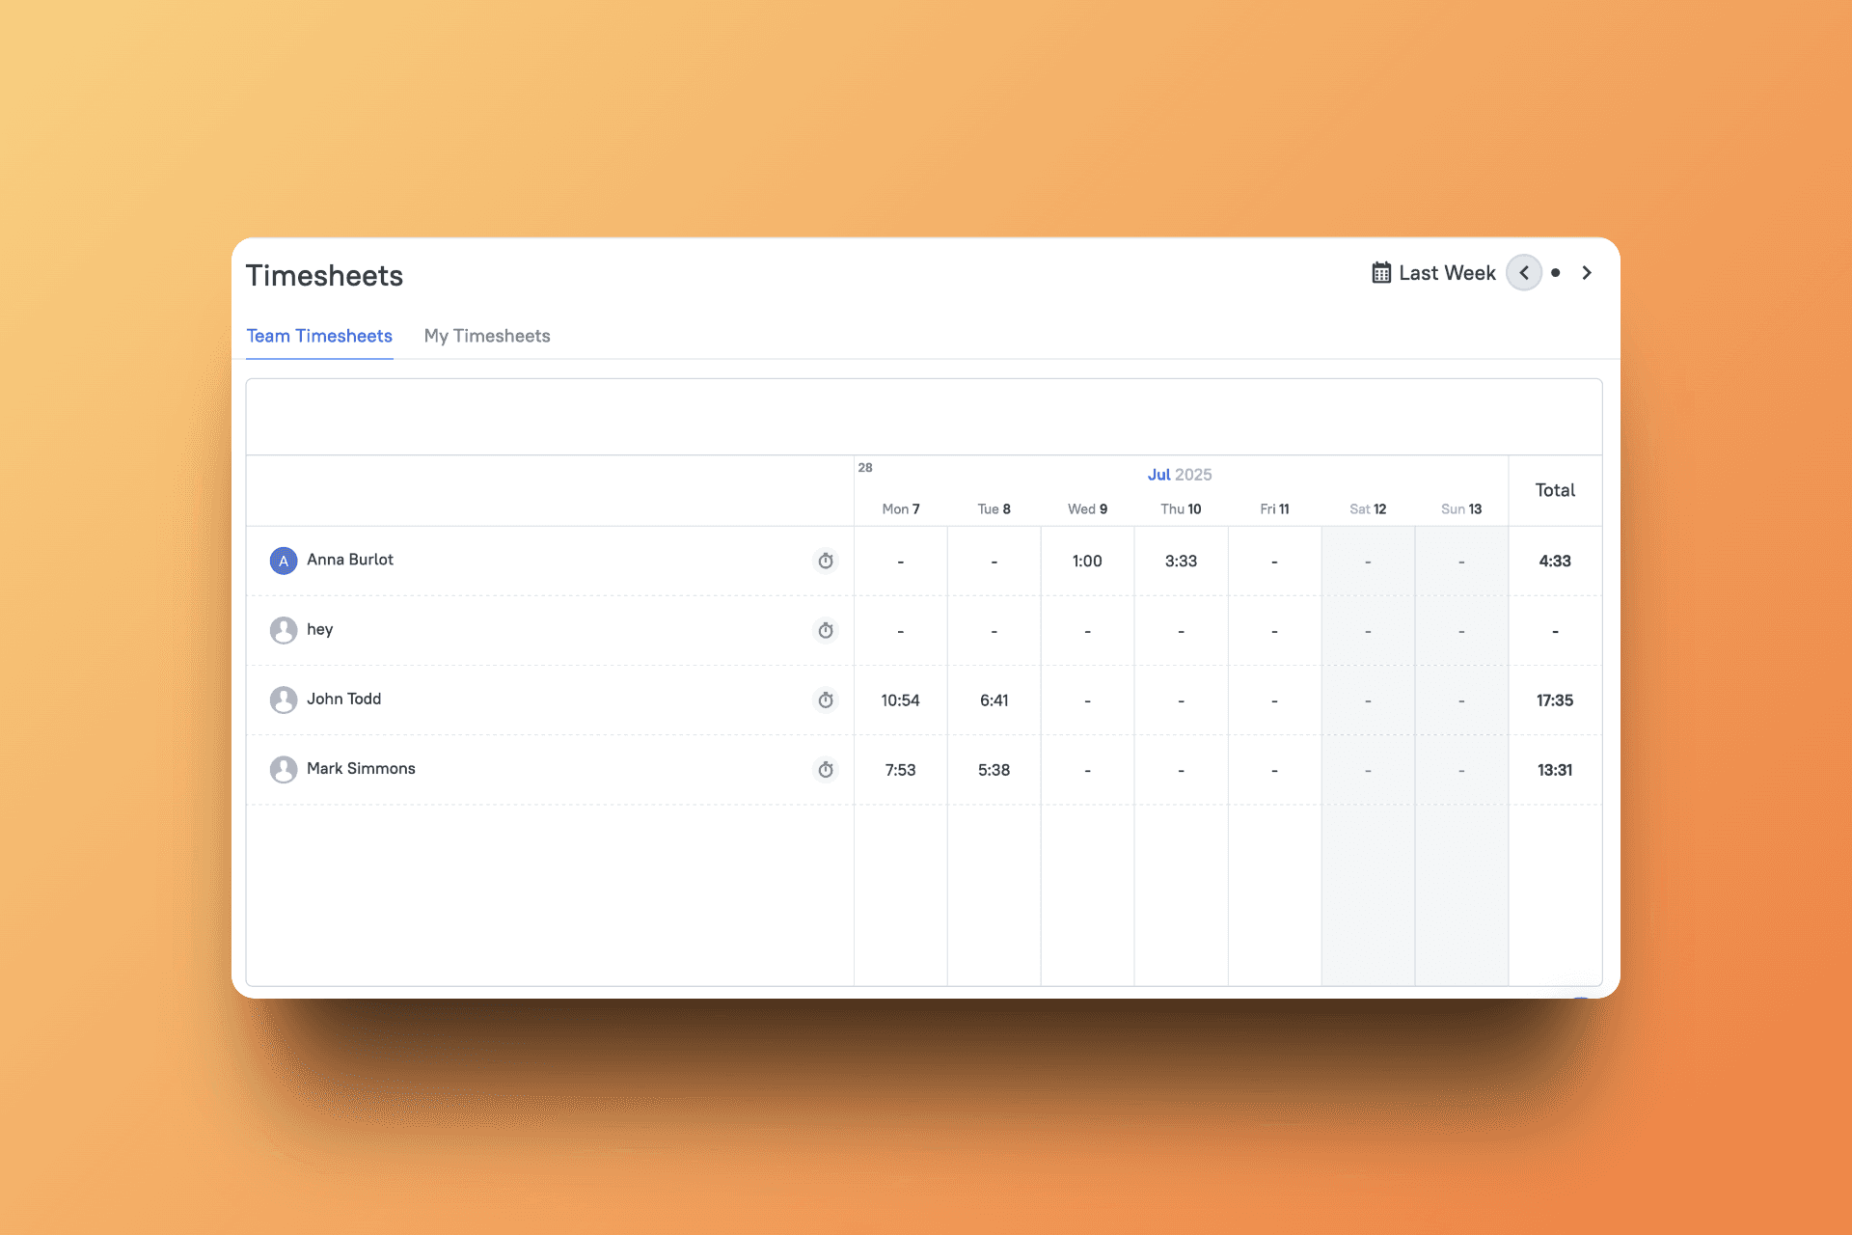Click Mark Simmons' weekly total 13:31

[x=1554, y=769]
